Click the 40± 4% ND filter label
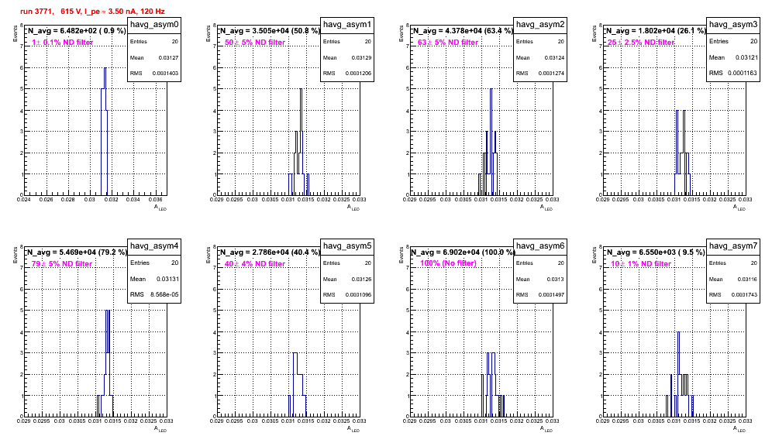 coord(255,264)
